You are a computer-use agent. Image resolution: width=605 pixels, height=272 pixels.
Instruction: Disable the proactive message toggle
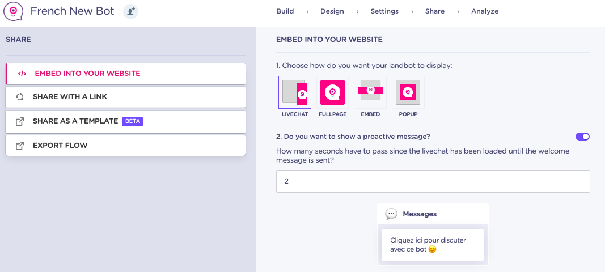[x=583, y=137]
